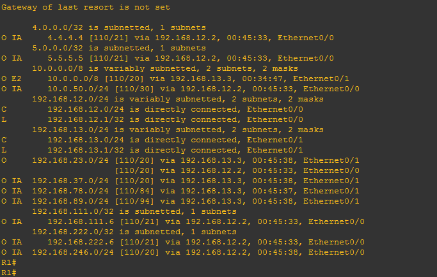Viewport: 437px width, 277px height.
Task: Click the 192.168.111.0/32 is subnetted header
Action: click(134, 211)
